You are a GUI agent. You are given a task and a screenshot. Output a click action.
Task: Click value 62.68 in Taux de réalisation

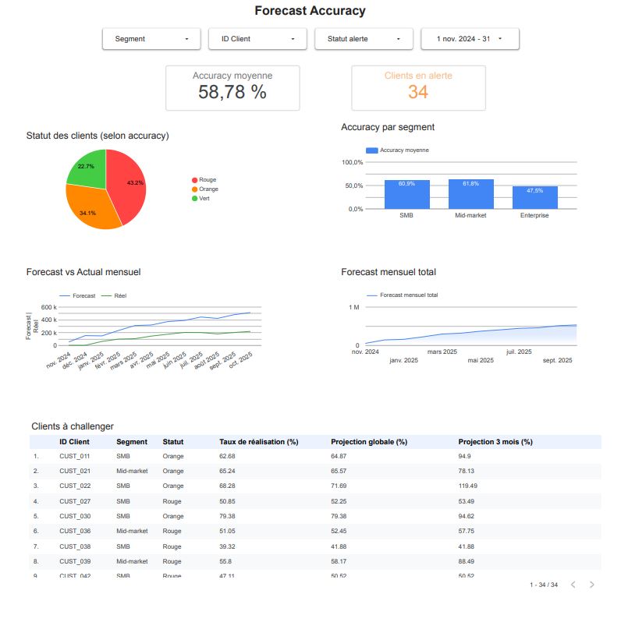(227, 457)
